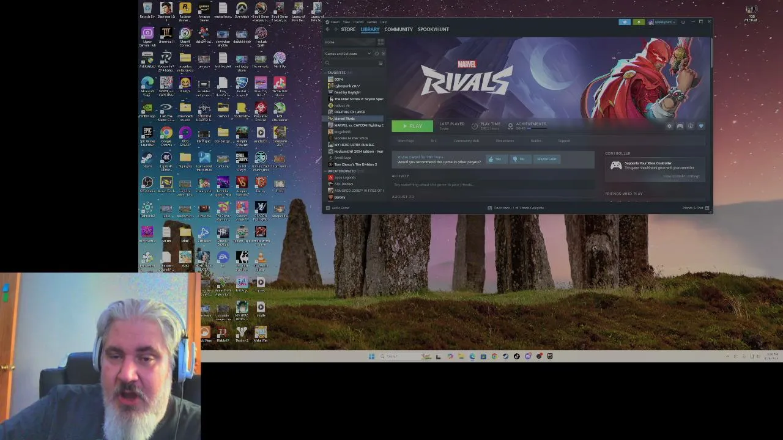This screenshot has height=440, width=783.
Task: Click Add a Game at bottom left
Action: pos(338,208)
